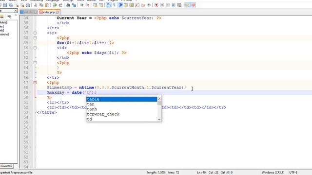This screenshot has width=312, height=175.
Task: Collapse the red fold marker on line 47
Action: tap(35, 83)
